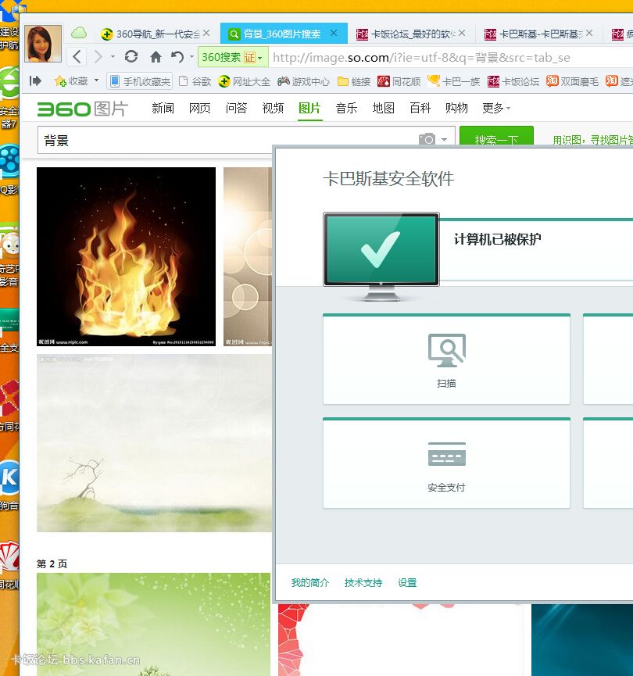Close the 背景_360图片搜索 tab
This screenshot has height=676, width=633.
pyautogui.click(x=334, y=33)
